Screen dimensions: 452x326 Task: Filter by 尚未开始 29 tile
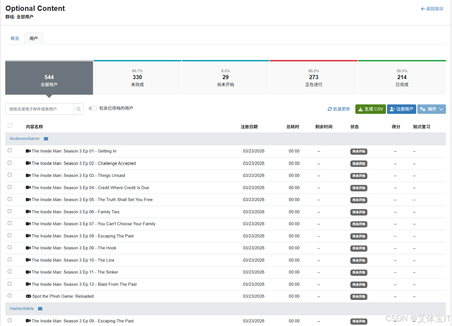pyautogui.click(x=226, y=78)
